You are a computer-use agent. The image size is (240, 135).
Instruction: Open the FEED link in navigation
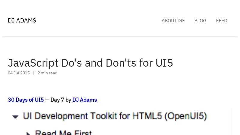[221, 21]
